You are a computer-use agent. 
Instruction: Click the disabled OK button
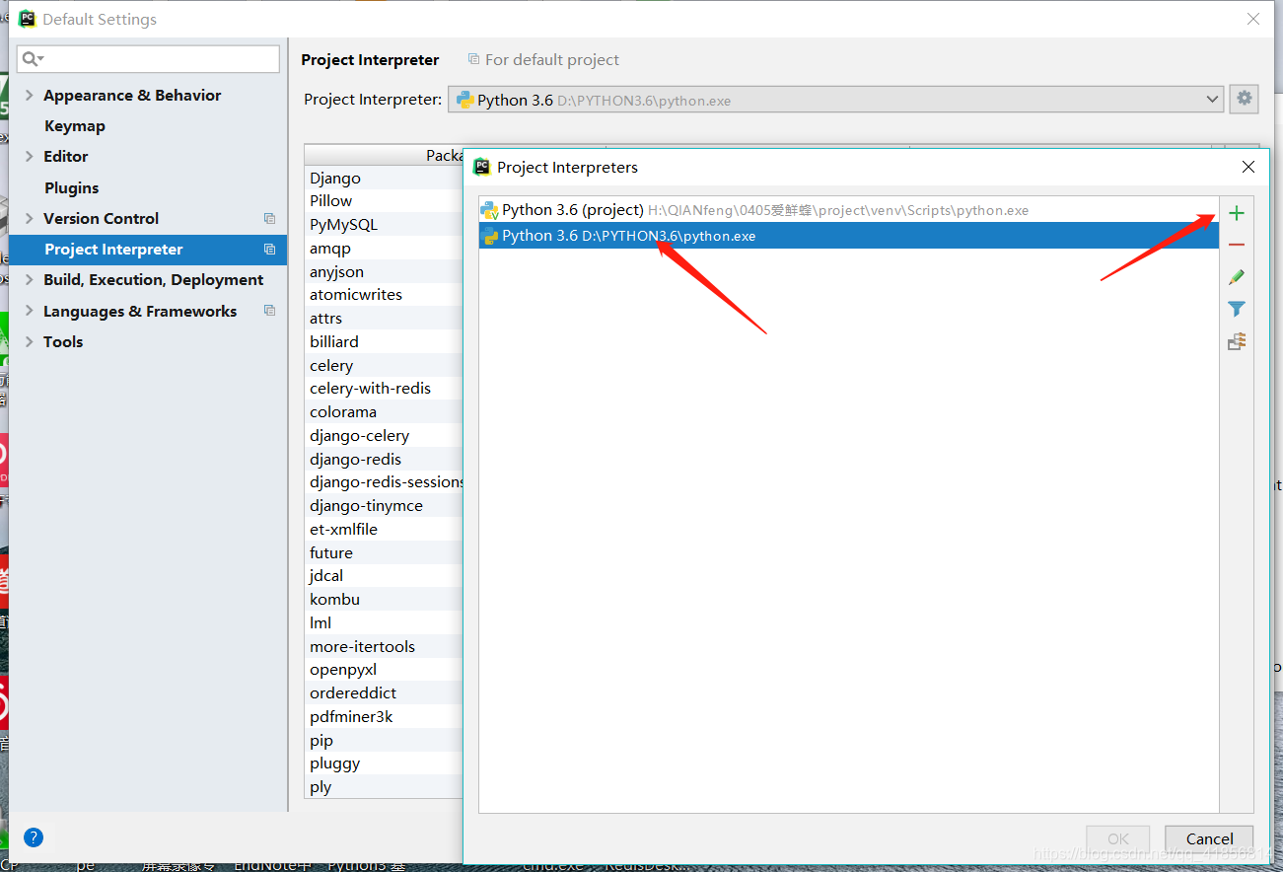1117,838
